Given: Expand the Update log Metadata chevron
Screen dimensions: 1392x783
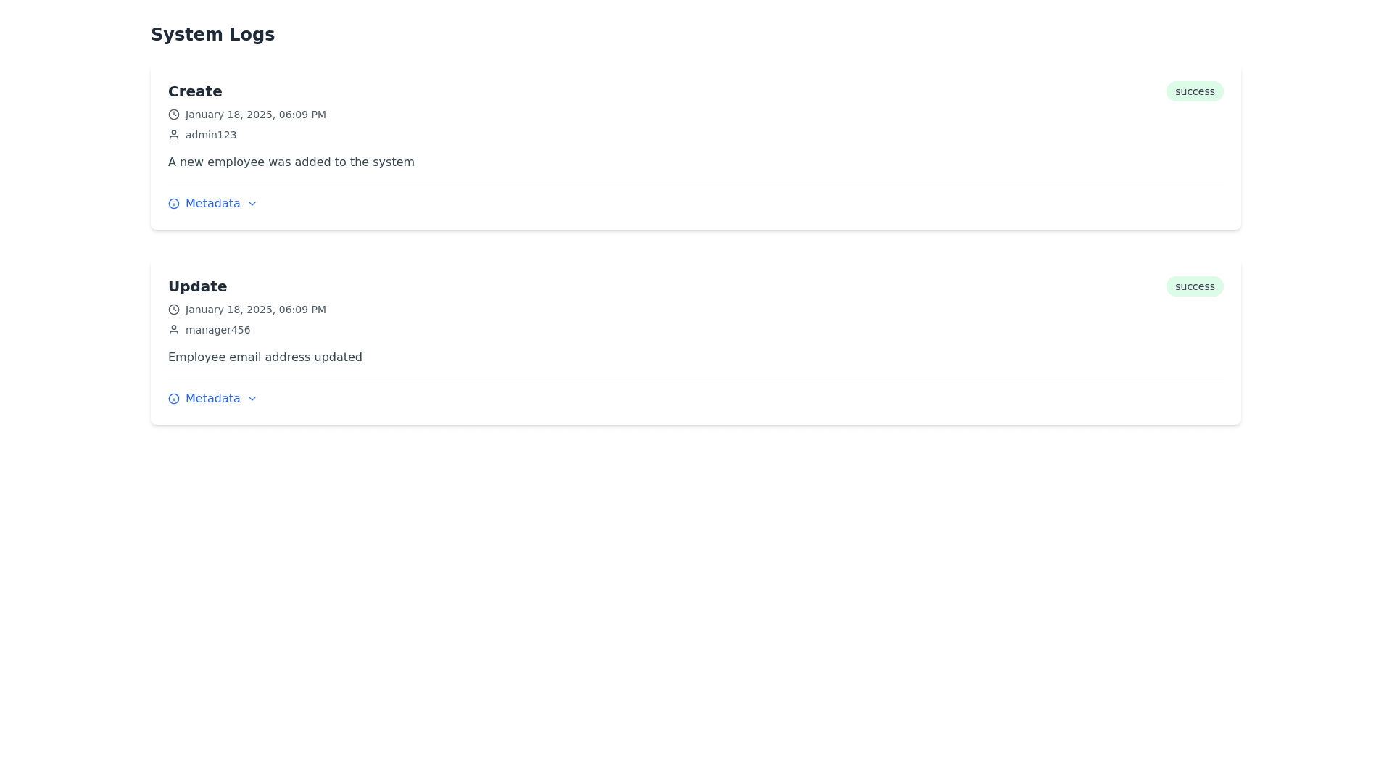Looking at the screenshot, I should (252, 399).
